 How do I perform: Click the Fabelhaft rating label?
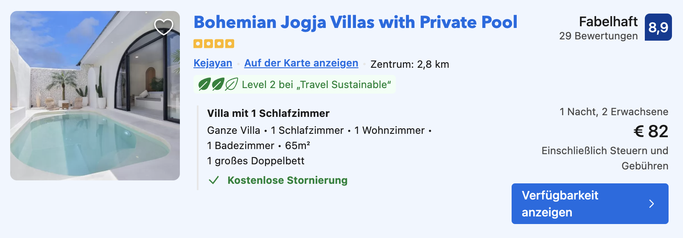608,22
